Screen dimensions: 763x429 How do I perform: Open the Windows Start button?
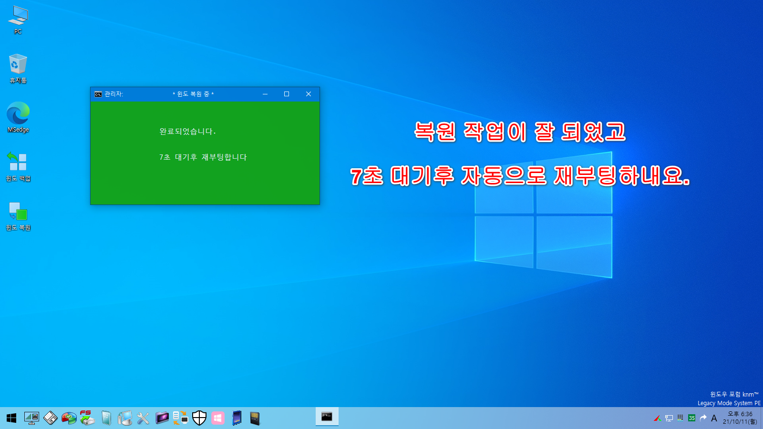[12, 418]
